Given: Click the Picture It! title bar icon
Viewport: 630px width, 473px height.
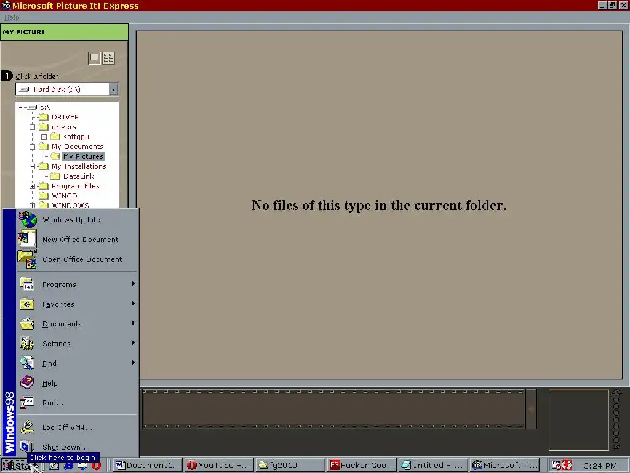Looking at the screenshot, I should click(x=6, y=6).
